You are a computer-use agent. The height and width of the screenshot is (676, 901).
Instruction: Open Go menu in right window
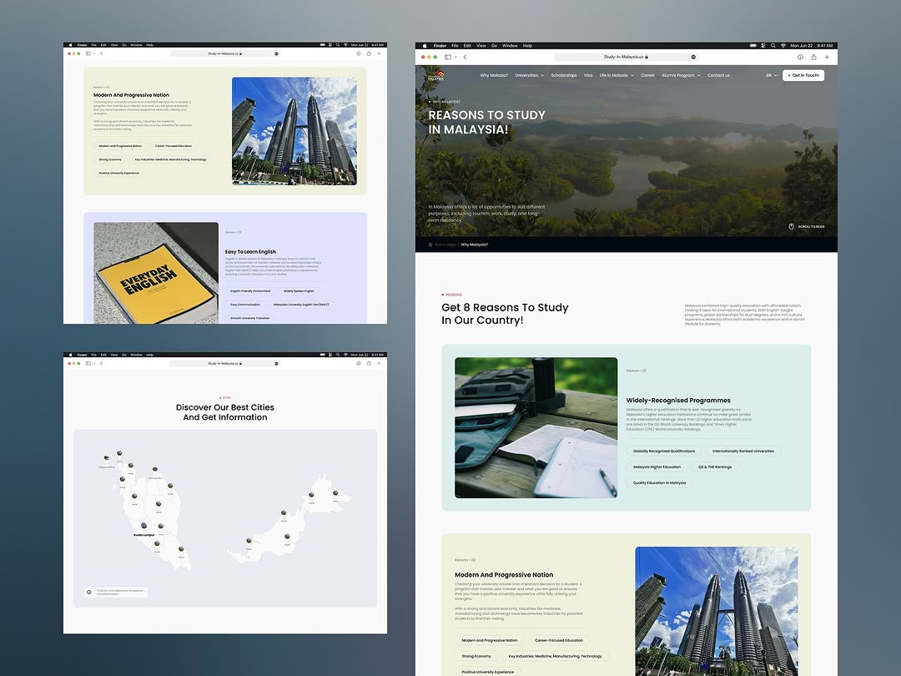pos(494,45)
